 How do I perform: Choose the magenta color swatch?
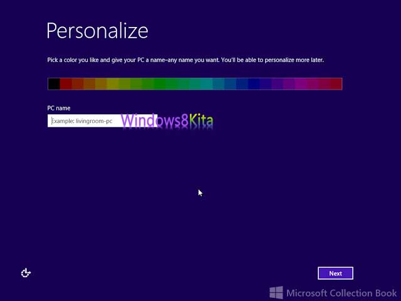(x=301, y=84)
